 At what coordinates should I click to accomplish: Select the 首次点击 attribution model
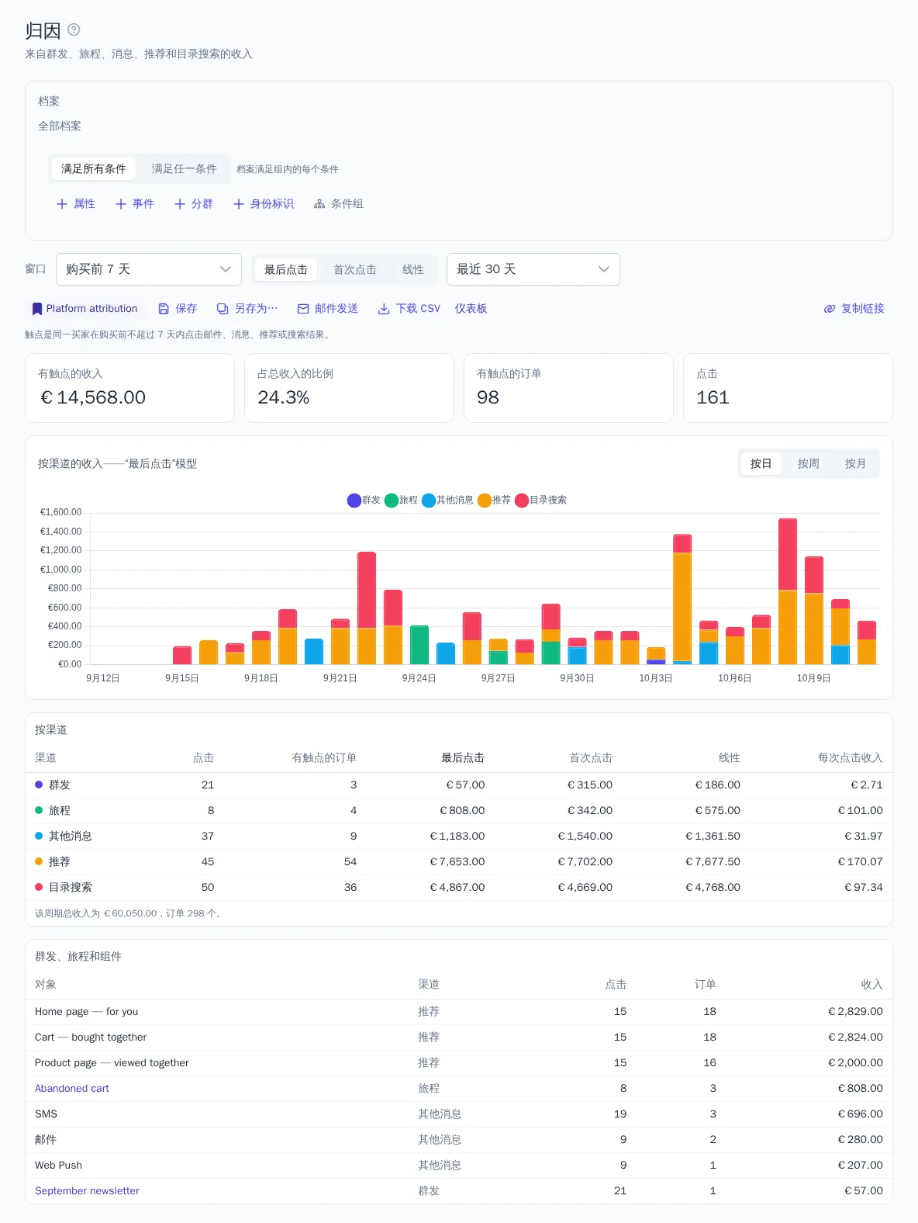(x=355, y=269)
